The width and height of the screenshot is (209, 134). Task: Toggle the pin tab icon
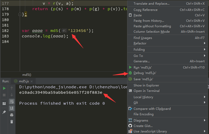click(x=4, y=112)
